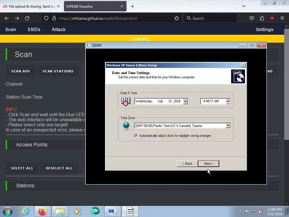Open File Explorer from taskbar

point(60,211)
